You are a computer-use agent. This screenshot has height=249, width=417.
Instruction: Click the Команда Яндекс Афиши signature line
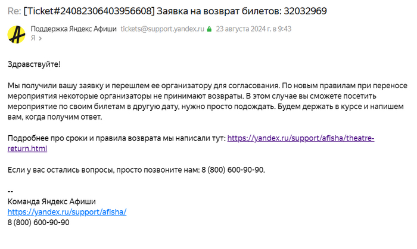pyautogui.click(x=51, y=201)
